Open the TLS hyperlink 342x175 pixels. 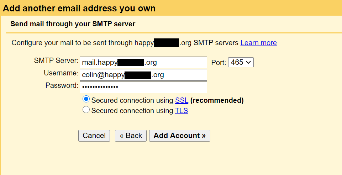181,111
